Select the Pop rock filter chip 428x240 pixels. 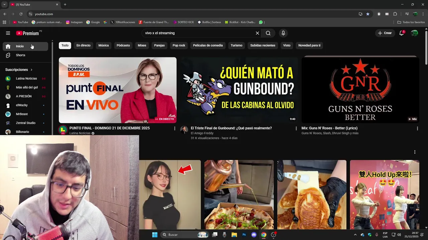[179, 45]
